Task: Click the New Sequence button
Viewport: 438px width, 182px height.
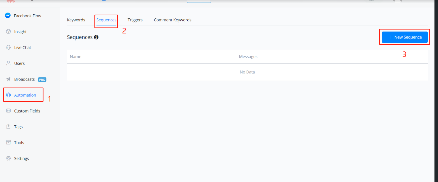Action: [405, 37]
